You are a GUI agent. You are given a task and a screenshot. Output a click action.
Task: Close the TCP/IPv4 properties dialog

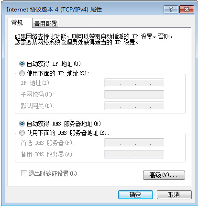[187, 10]
